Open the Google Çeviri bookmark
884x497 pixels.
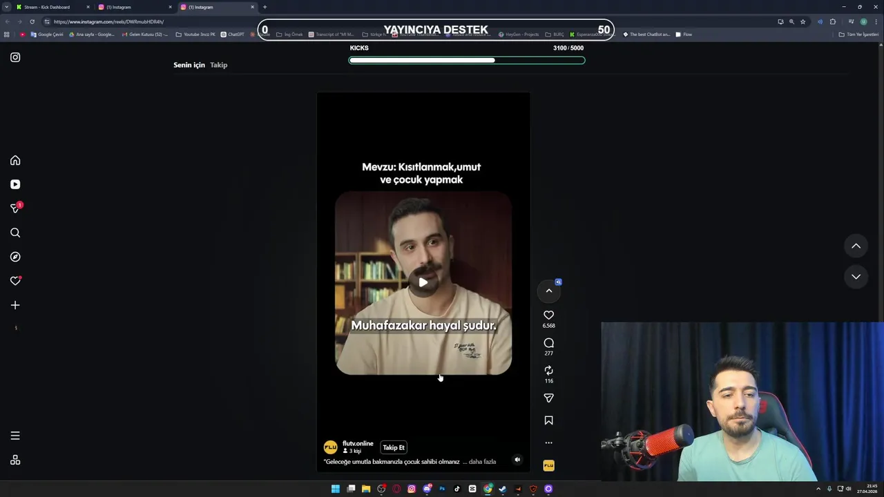tap(47, 35)
